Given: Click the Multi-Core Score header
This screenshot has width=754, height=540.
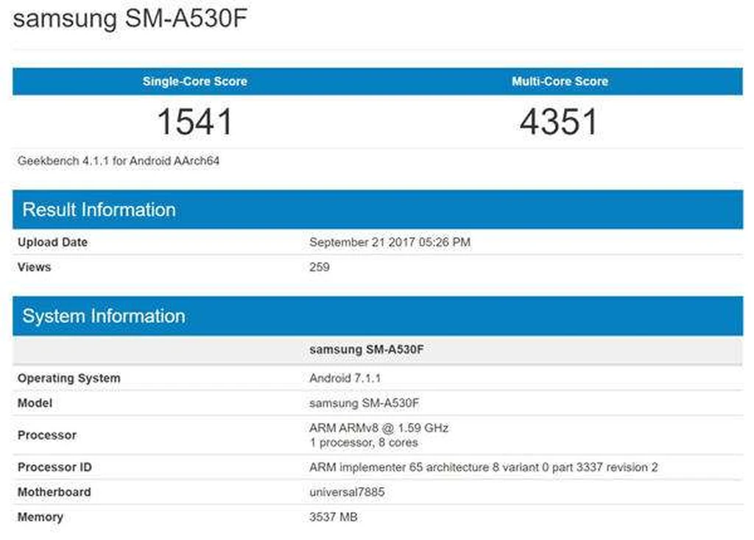Looking at the screenshot, I should point(560,81).
